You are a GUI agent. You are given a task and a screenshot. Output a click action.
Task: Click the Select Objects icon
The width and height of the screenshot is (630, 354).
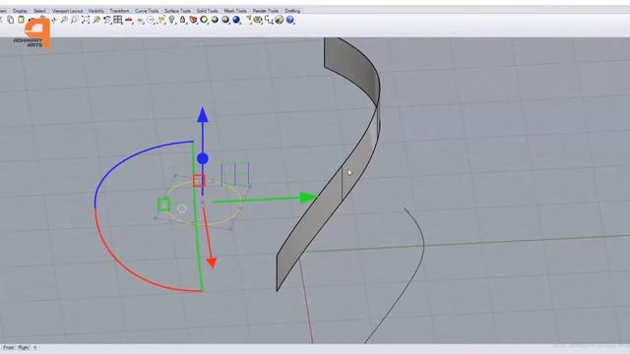click(x=161, y=20)
